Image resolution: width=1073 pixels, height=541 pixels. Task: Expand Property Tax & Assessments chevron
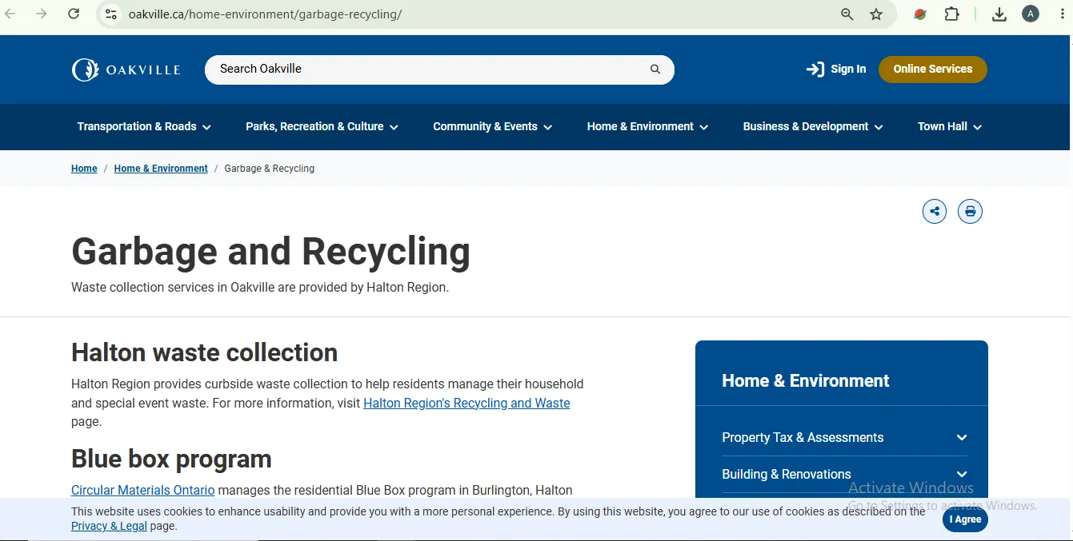click(962, 438)
